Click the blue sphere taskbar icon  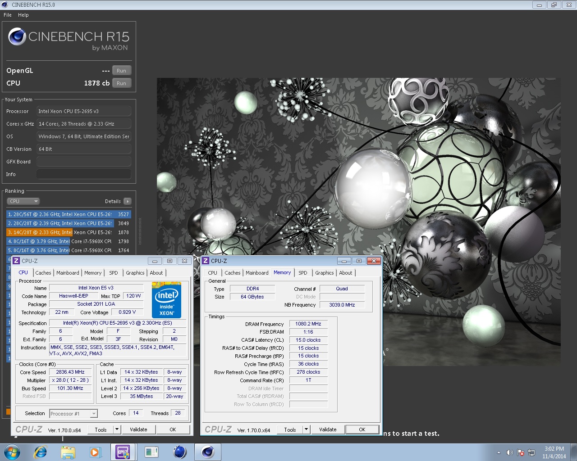point(180,452)
